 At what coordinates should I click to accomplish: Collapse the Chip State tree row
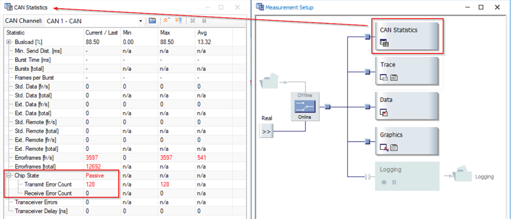[9, 175]
